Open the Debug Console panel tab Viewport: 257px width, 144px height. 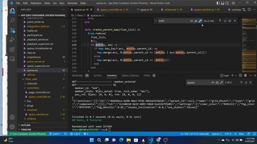coord(130,76)
